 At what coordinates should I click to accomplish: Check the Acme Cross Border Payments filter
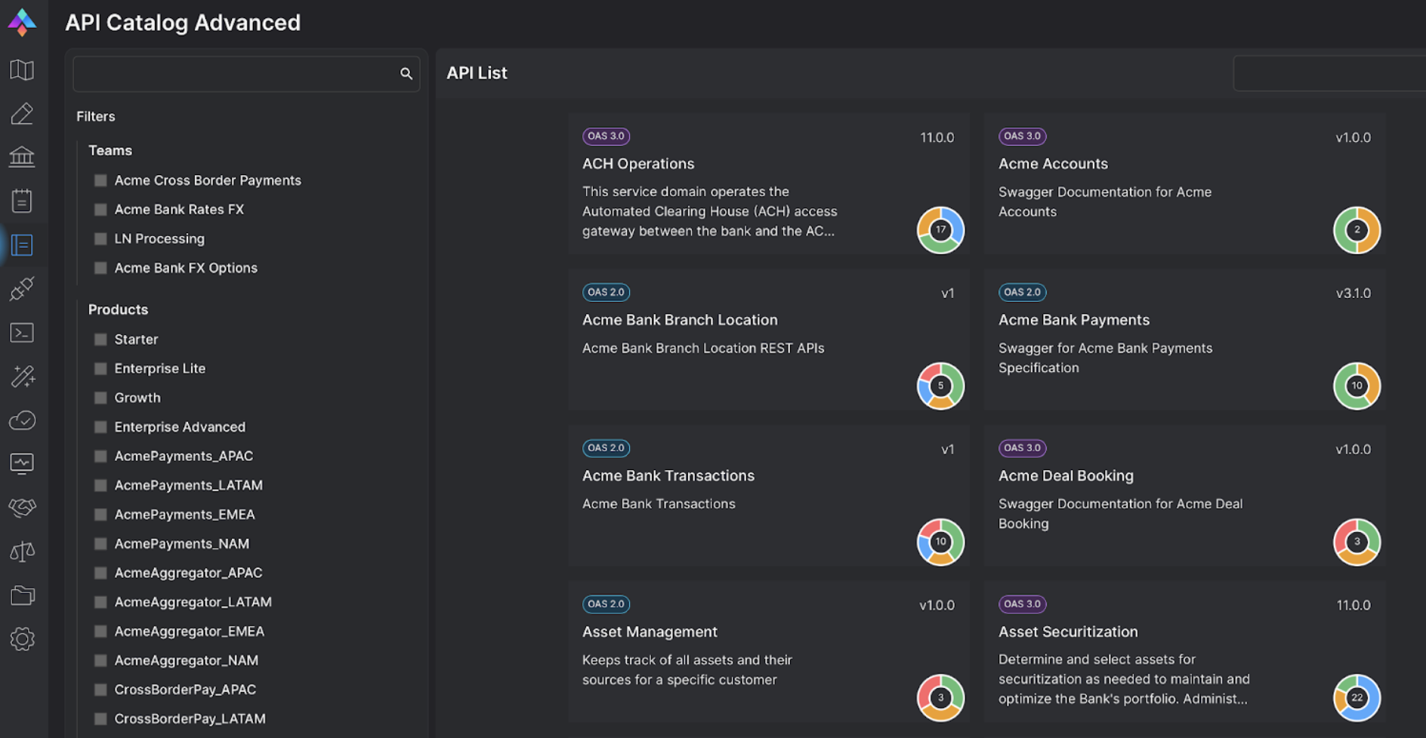click(100, 180)
